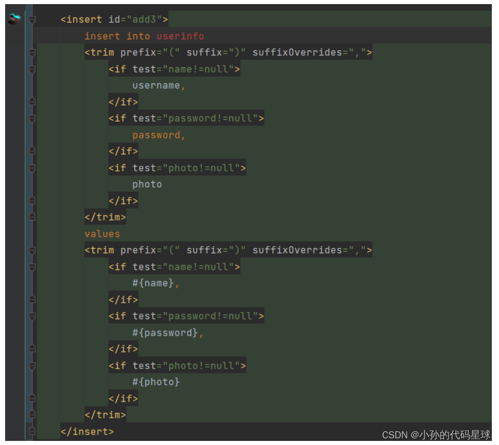Click the closing </insert> tag
Screen dimensions: 499x445
click(x=87, y=432)
